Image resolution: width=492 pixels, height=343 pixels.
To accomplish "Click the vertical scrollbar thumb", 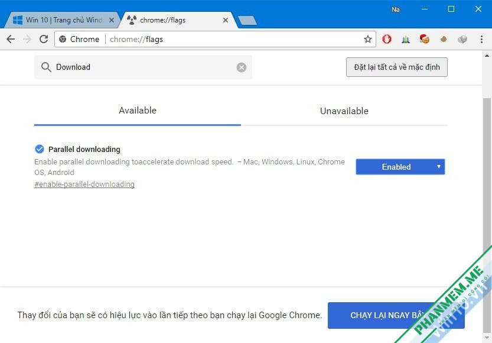I will [487, 216].
